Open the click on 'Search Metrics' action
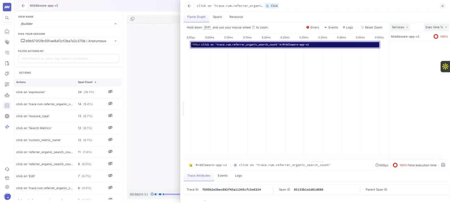 coord(68,128)
